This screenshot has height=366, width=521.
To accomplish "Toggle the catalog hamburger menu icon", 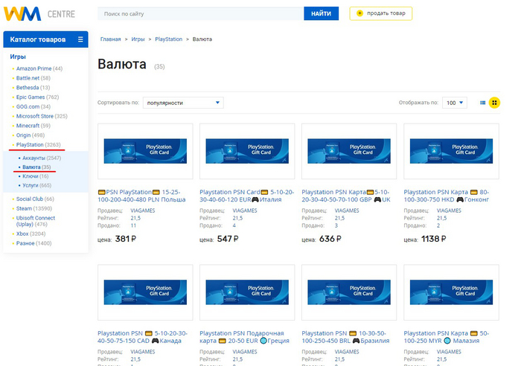I will pos(80,39).
